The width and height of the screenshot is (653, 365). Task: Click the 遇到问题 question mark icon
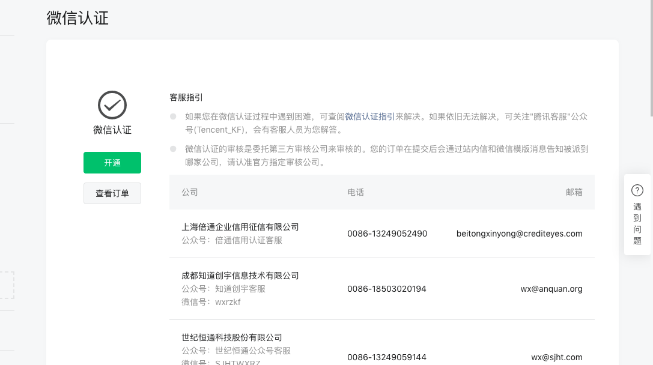click(637, 190)
